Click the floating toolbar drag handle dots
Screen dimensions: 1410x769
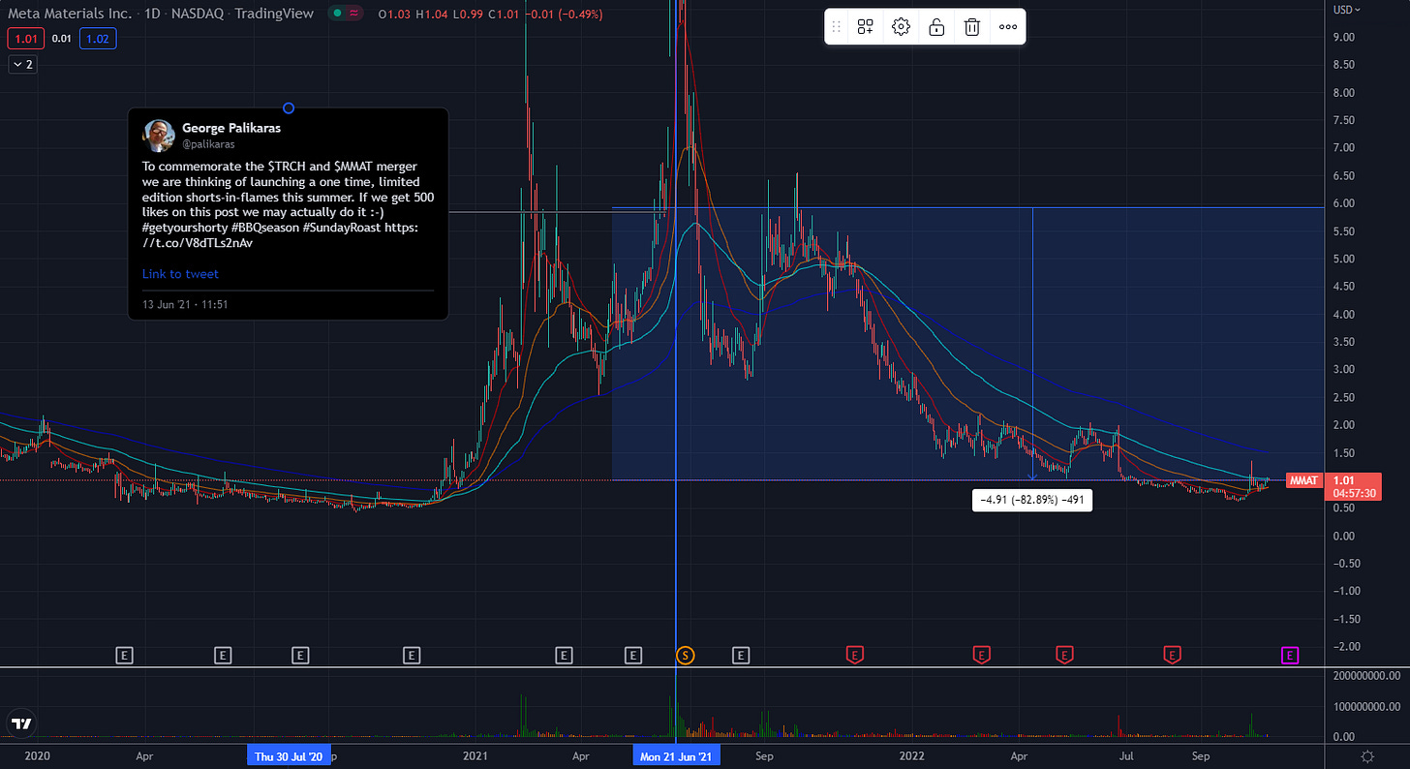coord(837,27)
